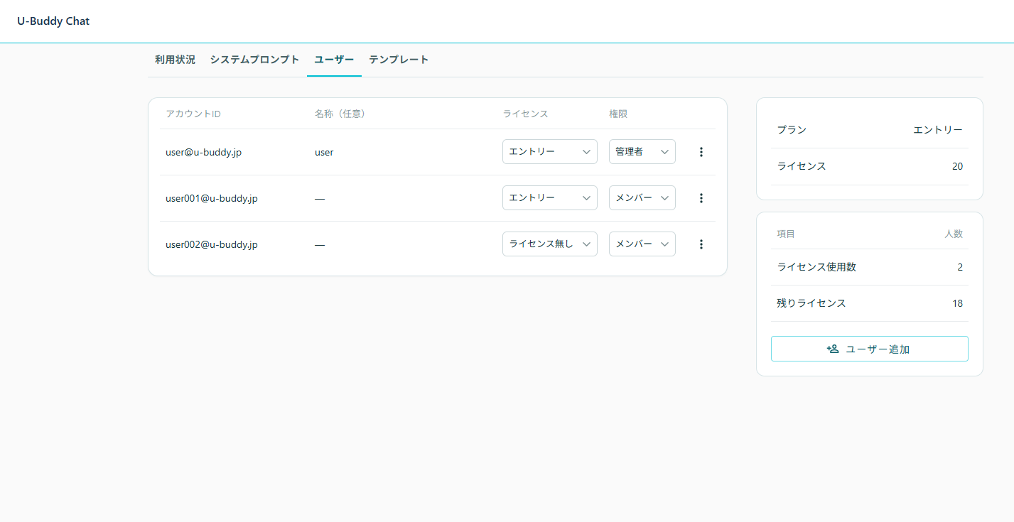Click the アカウントID column header
The image size is (1014, 522).
(x=193, y=114)
